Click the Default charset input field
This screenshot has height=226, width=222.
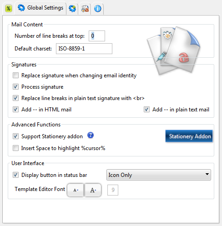84,49
